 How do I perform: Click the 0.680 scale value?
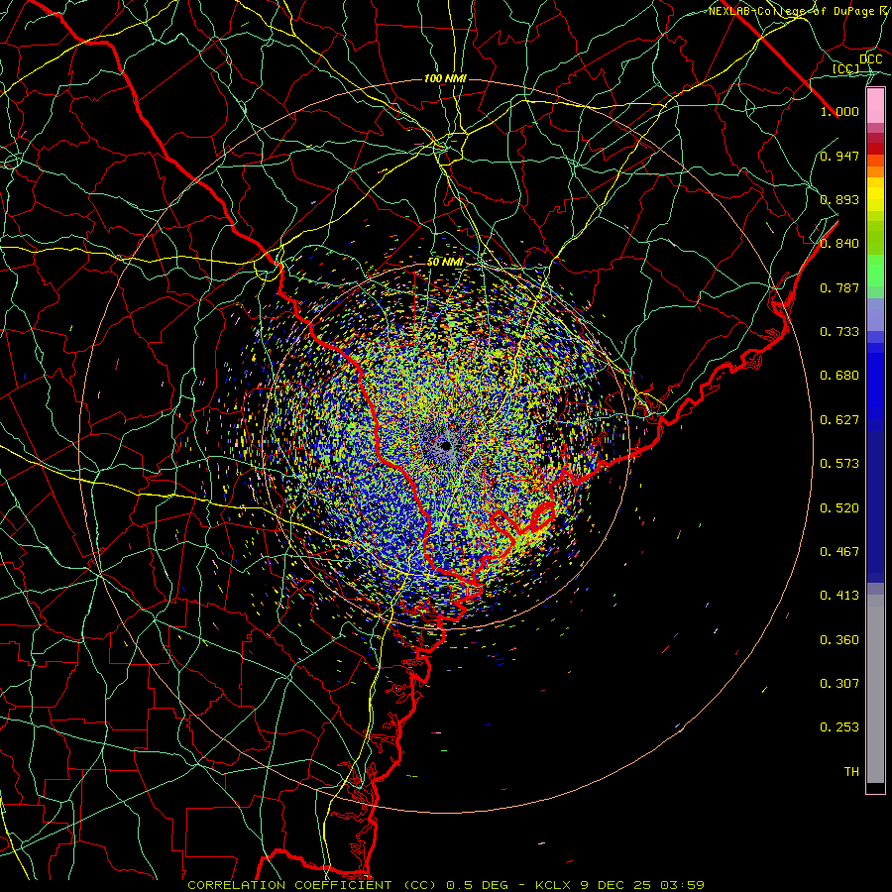coord(839,376)
